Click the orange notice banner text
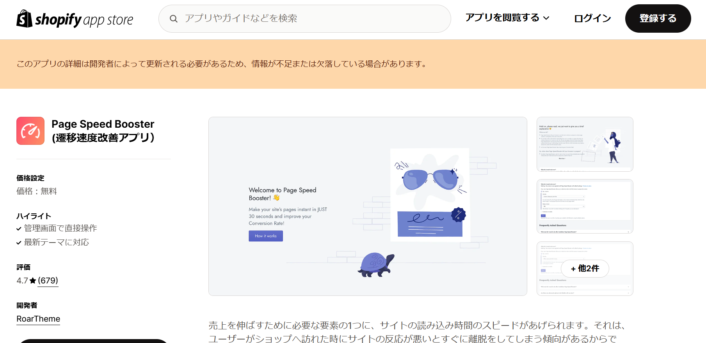 (222, 64)
